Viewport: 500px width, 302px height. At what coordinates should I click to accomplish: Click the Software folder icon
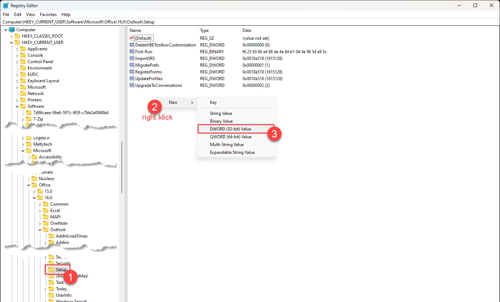tap(23, 106)
